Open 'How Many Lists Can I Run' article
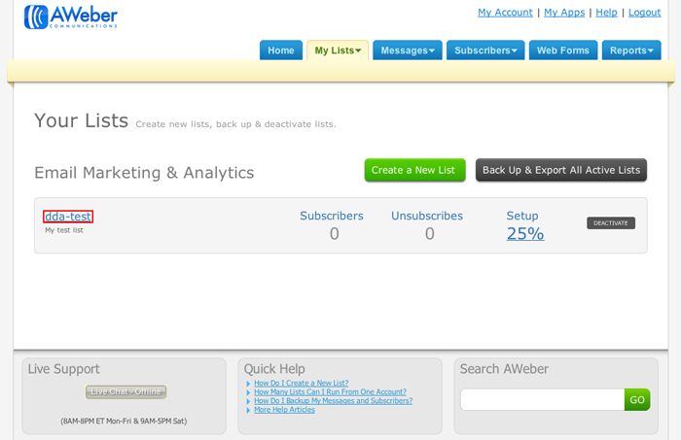Viewport: 681px width, 440px height. click(330, 391)
